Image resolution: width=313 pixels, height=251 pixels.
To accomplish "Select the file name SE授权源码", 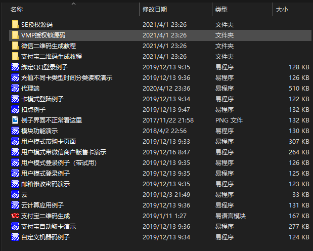I will click(x=37, y=25).
